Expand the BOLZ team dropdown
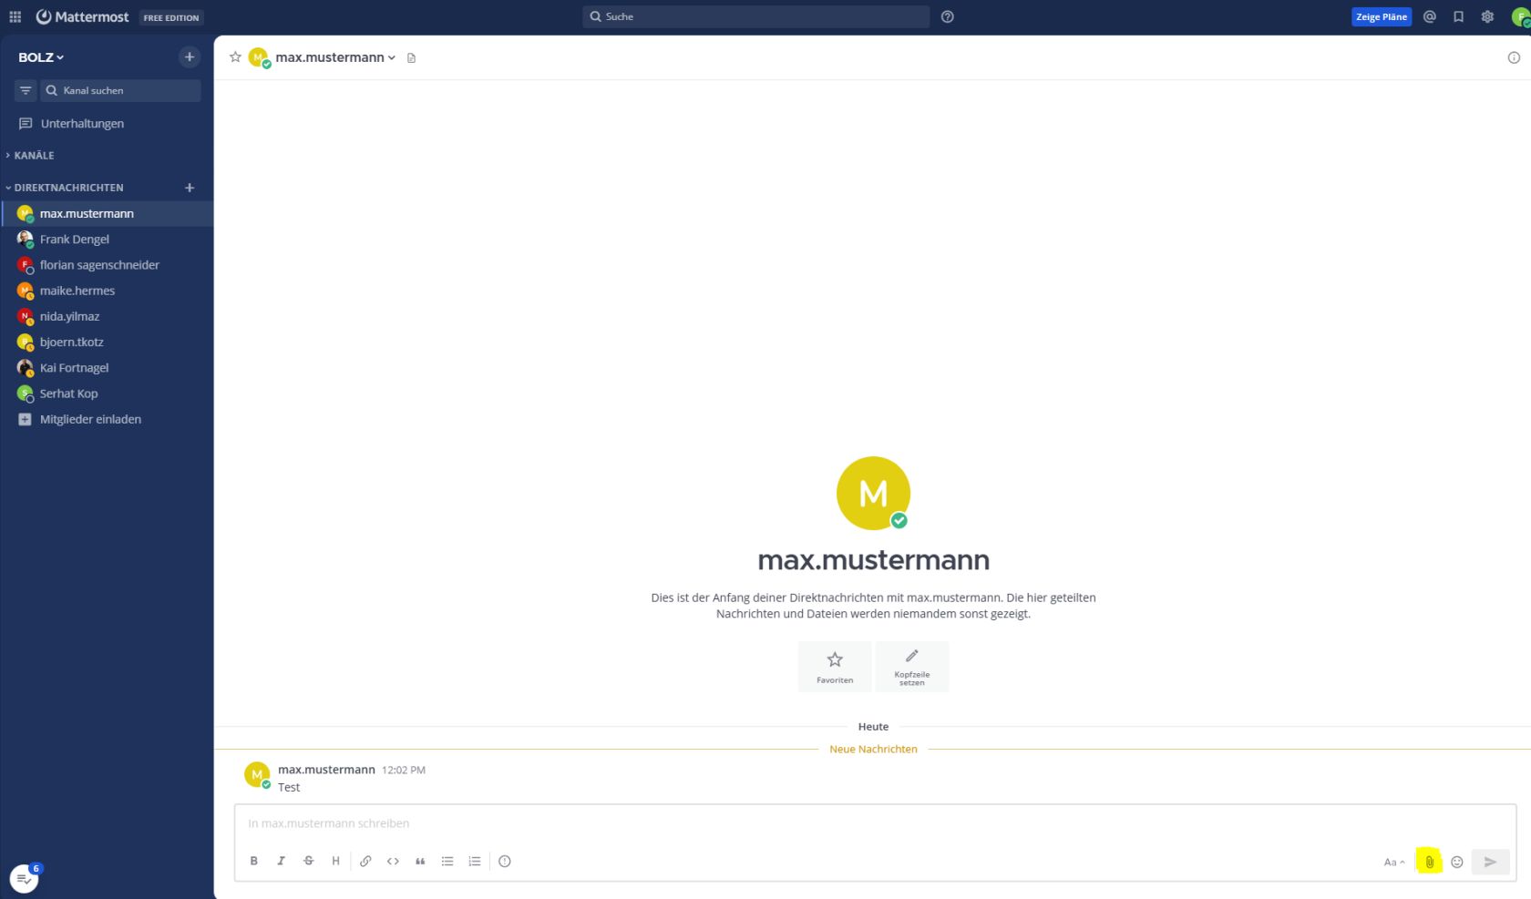 coord(41,57)
